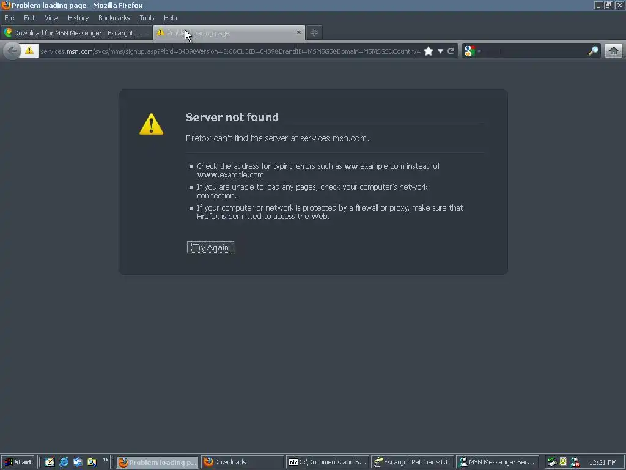Open the View menu
The width and height of the screenshot is (626, 470).
51,18
